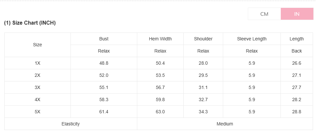Click the 34.3 shoulder value for 5X

pyautogui.click(x=203, y=112)
